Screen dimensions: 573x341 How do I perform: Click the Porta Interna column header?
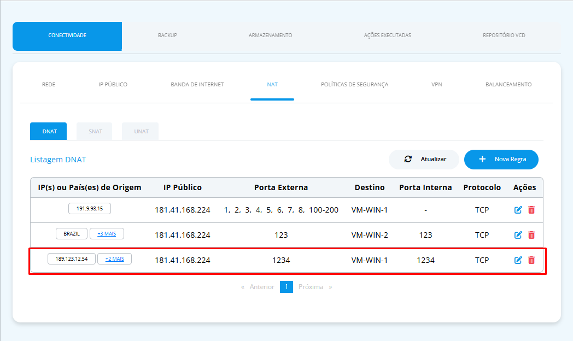[425, 187]
